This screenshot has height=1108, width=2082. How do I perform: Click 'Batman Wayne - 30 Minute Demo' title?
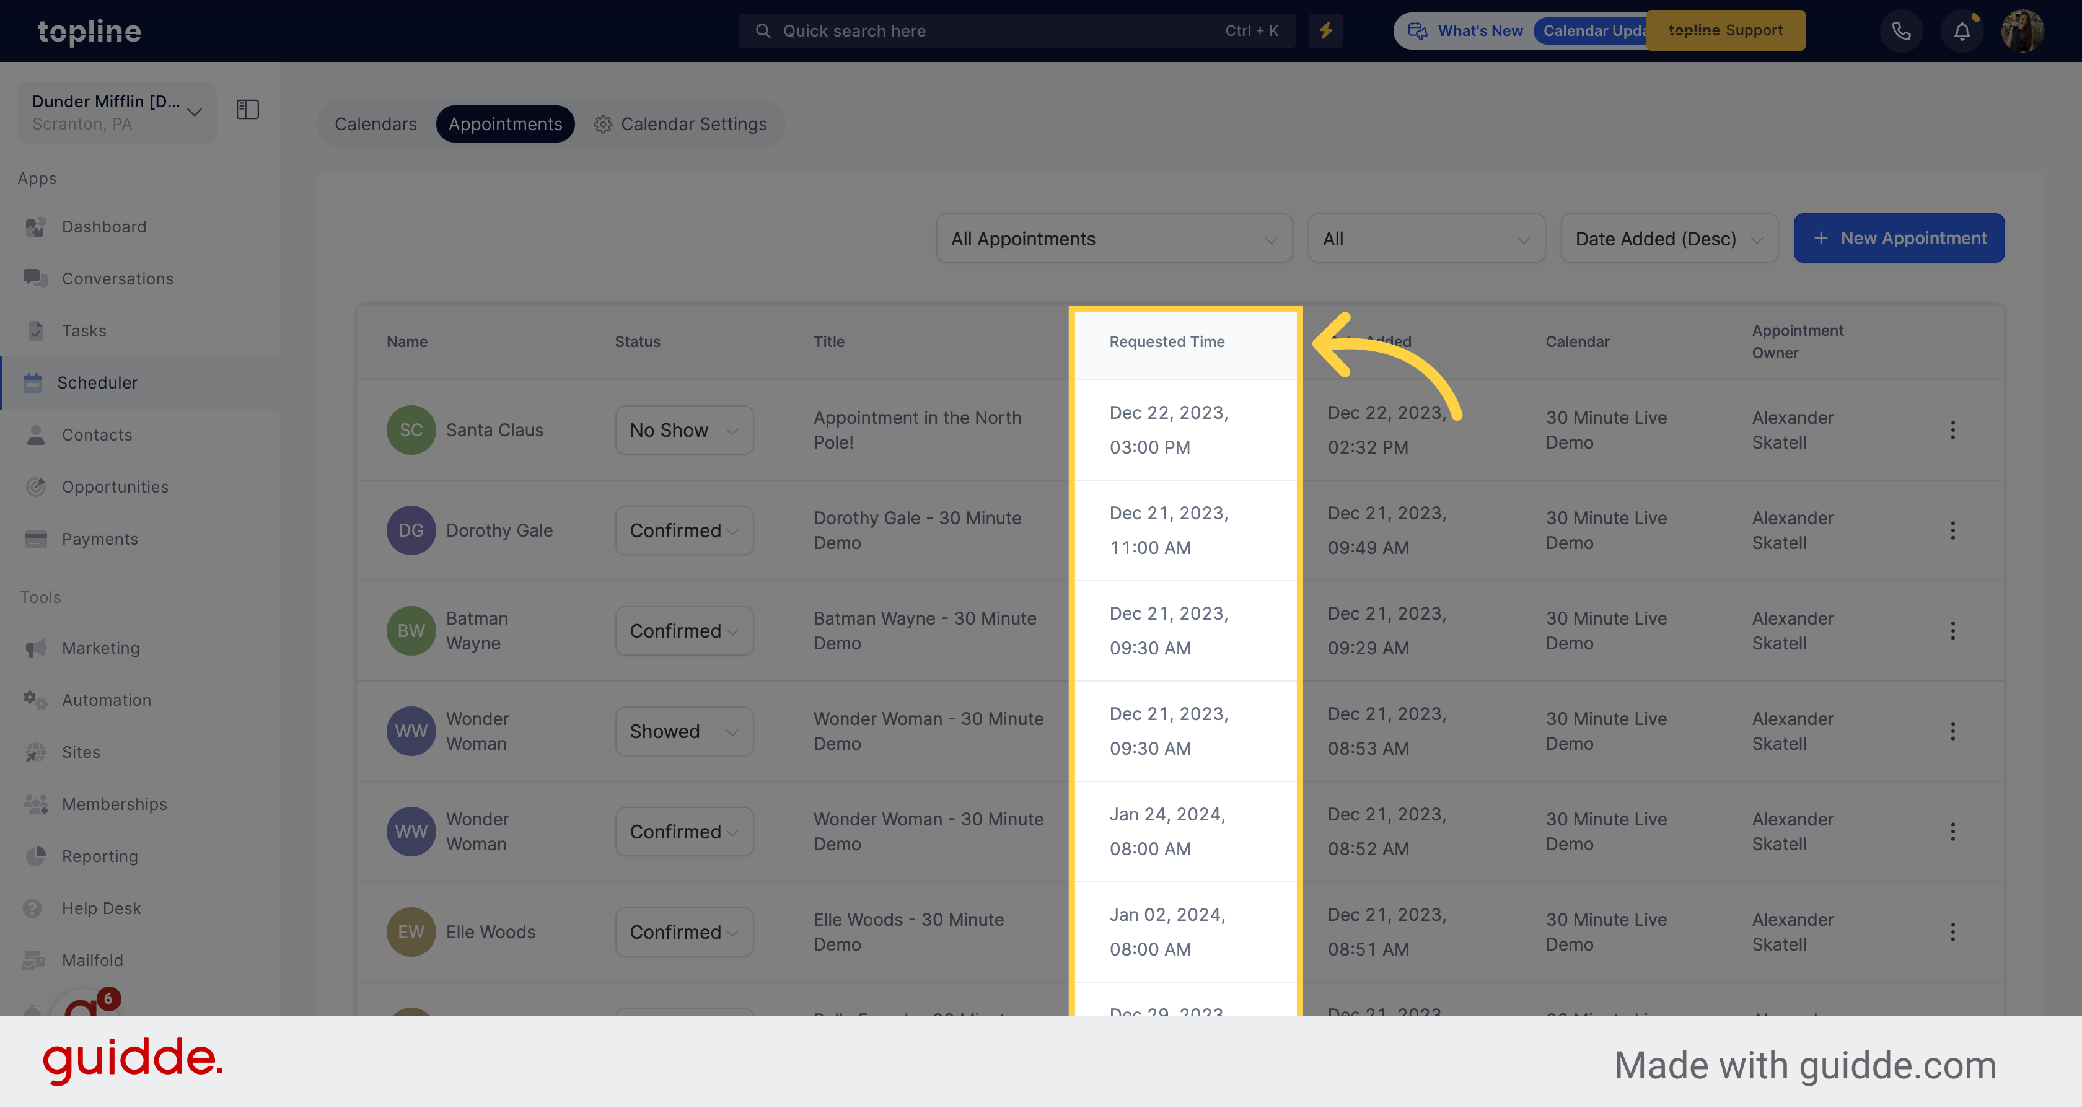click(925, 631)
